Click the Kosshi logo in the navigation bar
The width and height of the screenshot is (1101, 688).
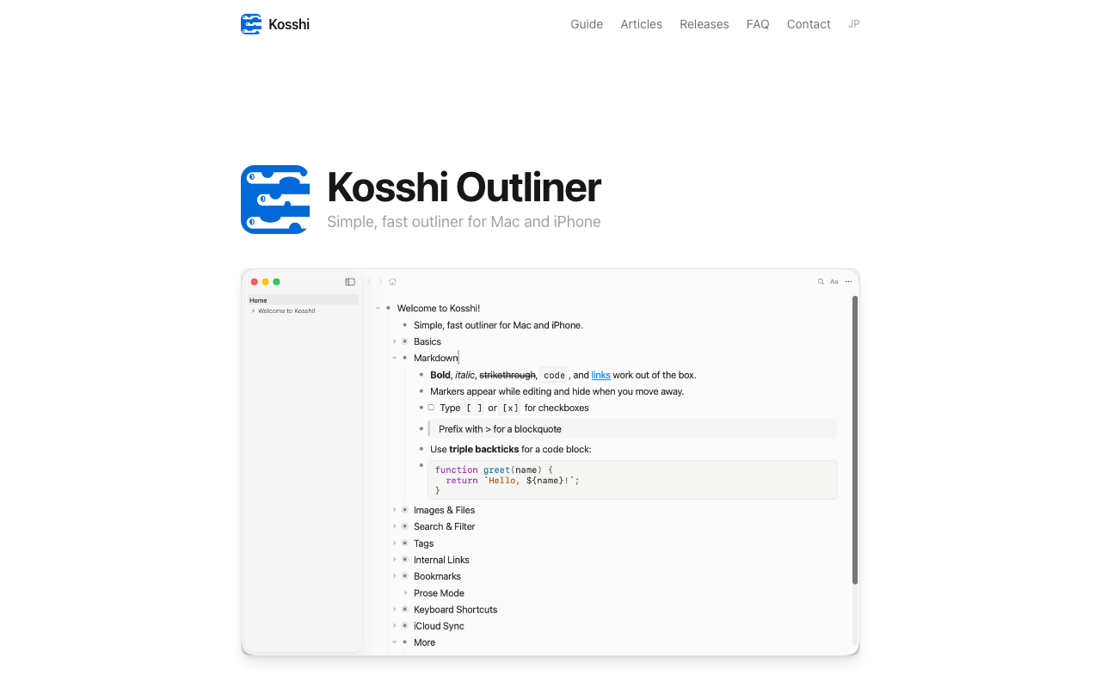click(x=251, y=24)
